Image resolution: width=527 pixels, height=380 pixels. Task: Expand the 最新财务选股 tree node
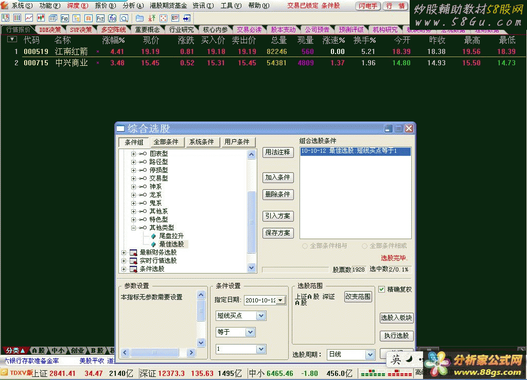pyautogui.click(x=124, y=252)
